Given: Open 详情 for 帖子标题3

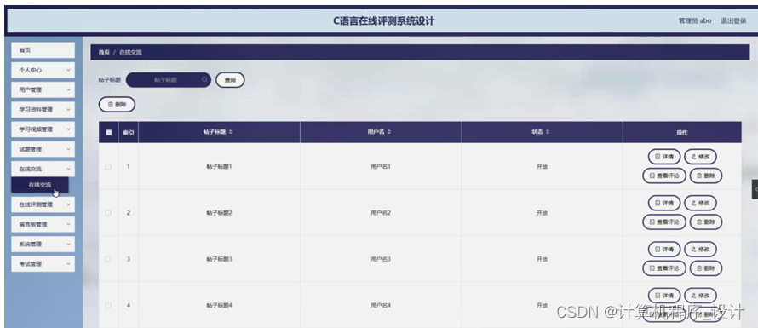Looking at the screenshot, I should [664, 250].
